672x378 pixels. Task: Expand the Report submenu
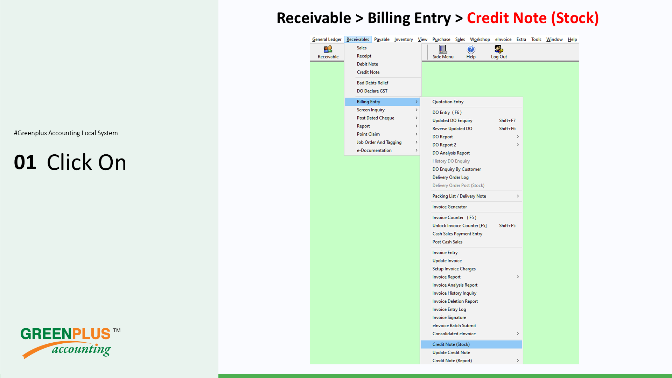[x=383, y=126]
